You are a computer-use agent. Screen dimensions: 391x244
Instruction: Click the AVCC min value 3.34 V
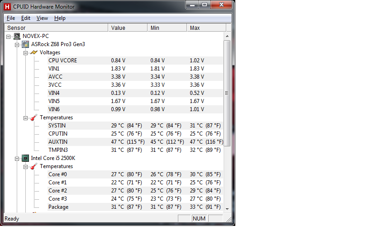pos(157,77)
